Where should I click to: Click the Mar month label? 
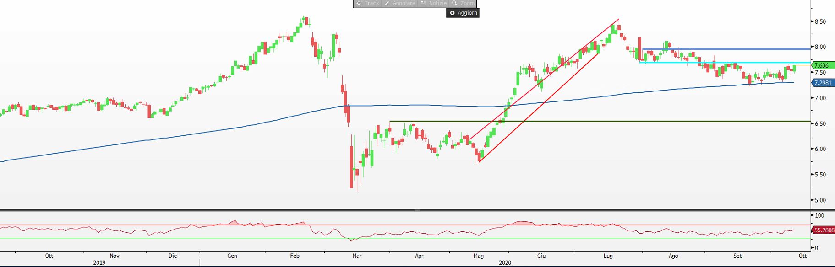tap(357, 256)
